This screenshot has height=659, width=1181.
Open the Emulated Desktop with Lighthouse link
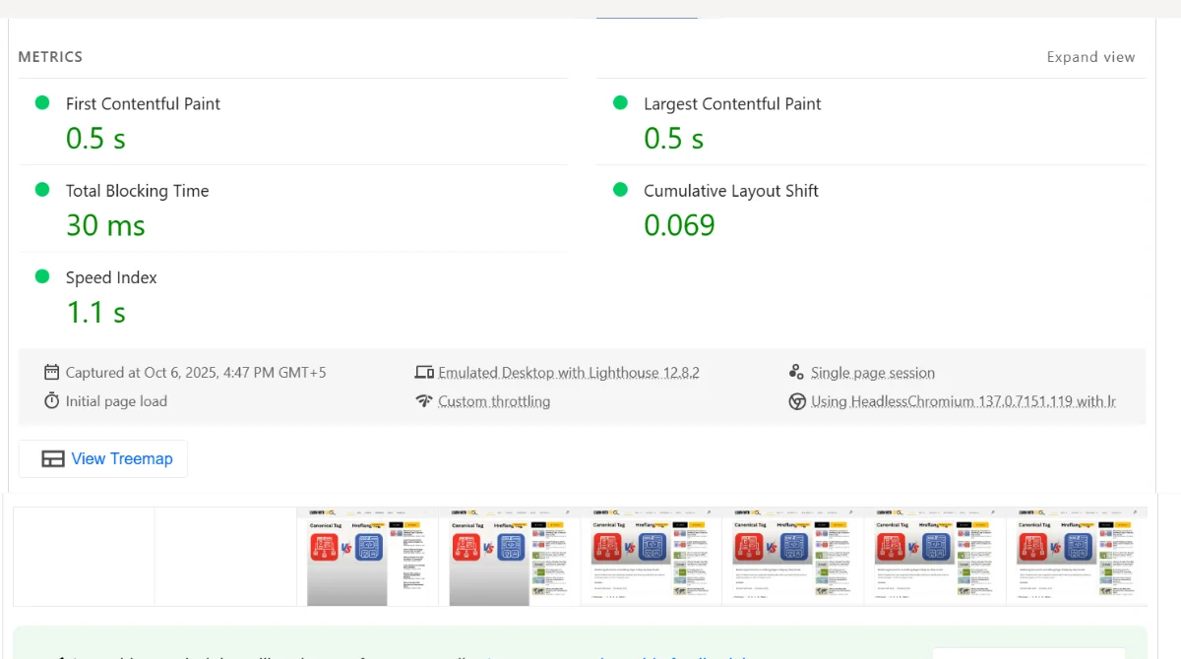pyautogui.click(x=569, y=373)
